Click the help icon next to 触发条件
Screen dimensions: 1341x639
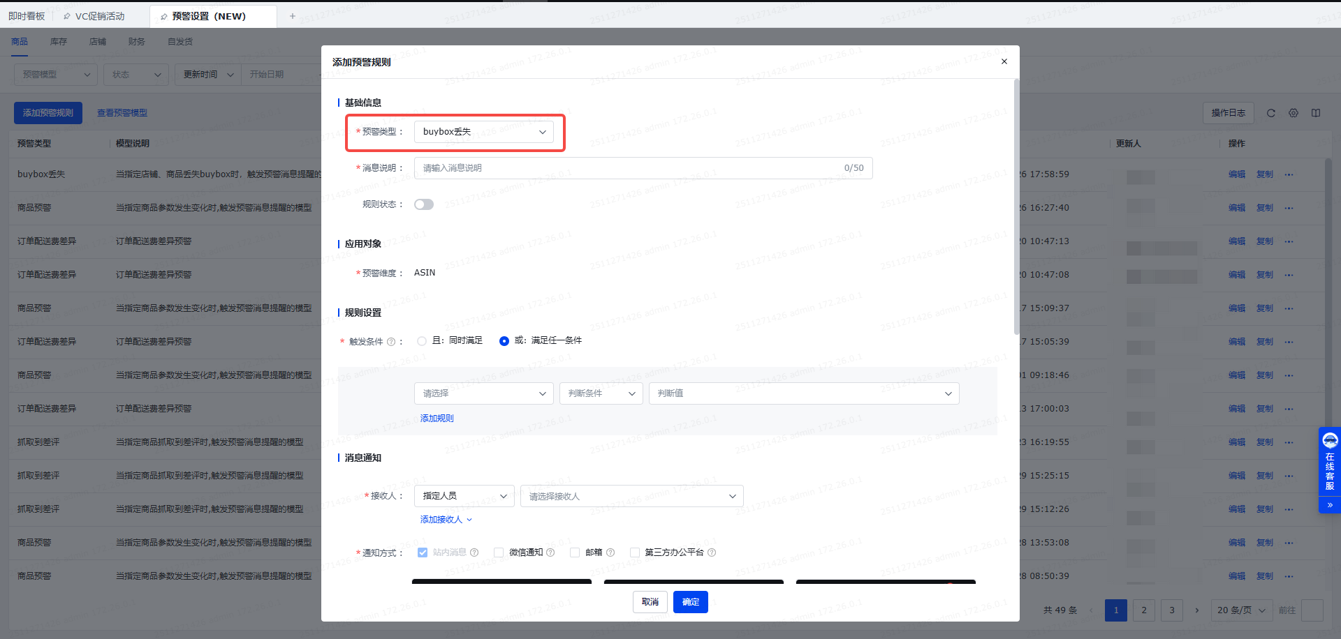pos(391,342)
